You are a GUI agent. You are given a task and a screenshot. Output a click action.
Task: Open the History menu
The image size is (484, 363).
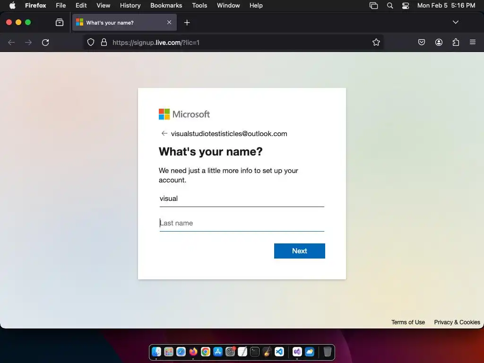pos(130,5)
